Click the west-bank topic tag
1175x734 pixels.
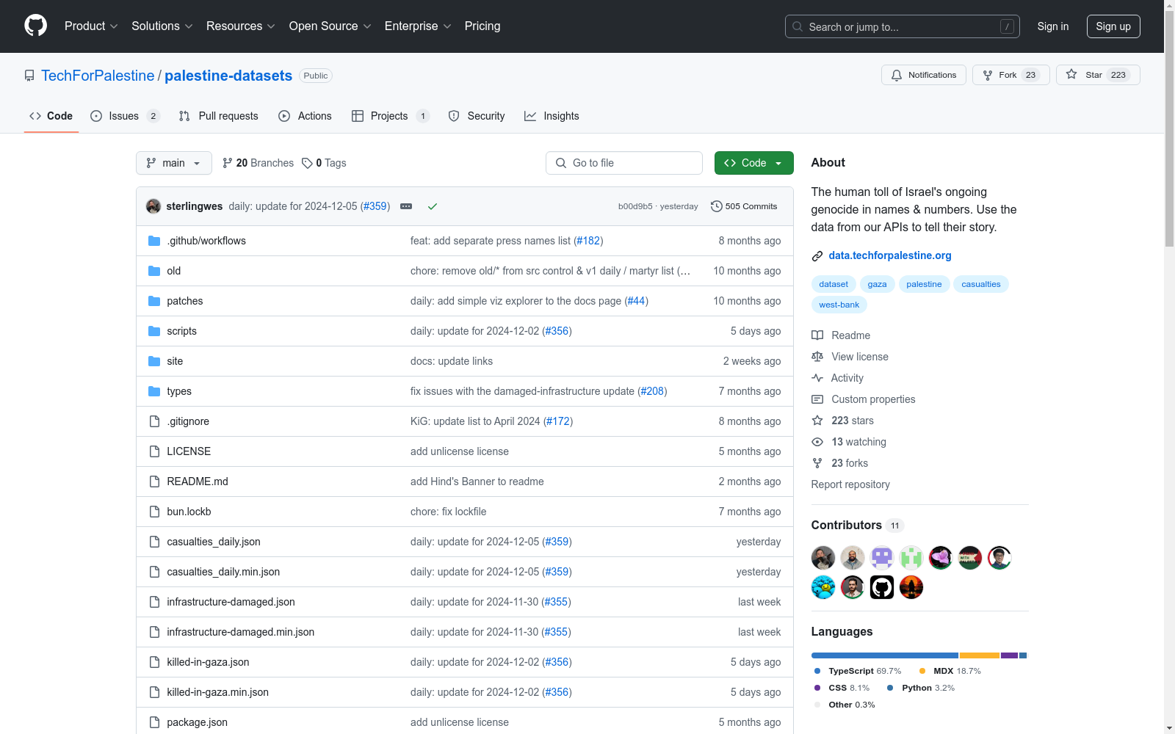click(839, 305)
